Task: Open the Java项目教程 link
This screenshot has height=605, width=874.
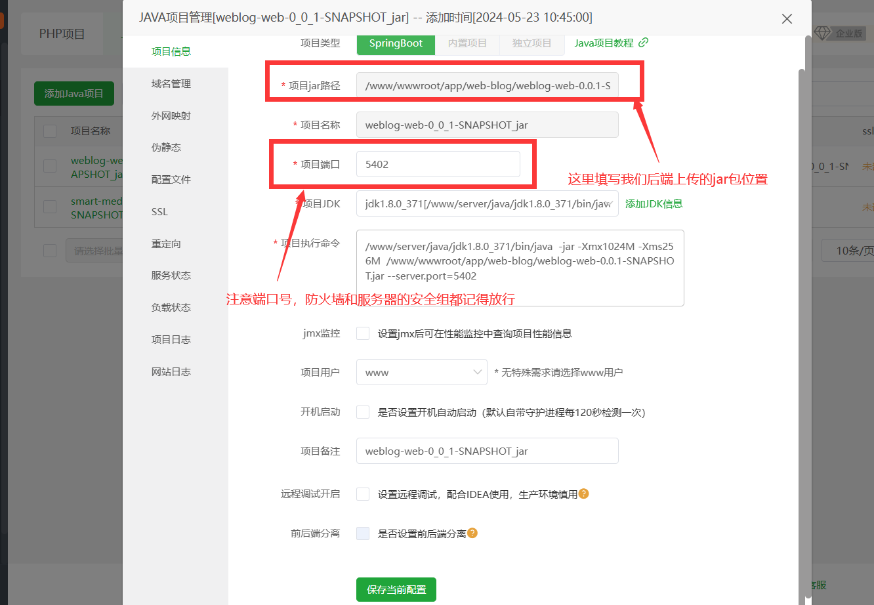Action: coord(604,43)
